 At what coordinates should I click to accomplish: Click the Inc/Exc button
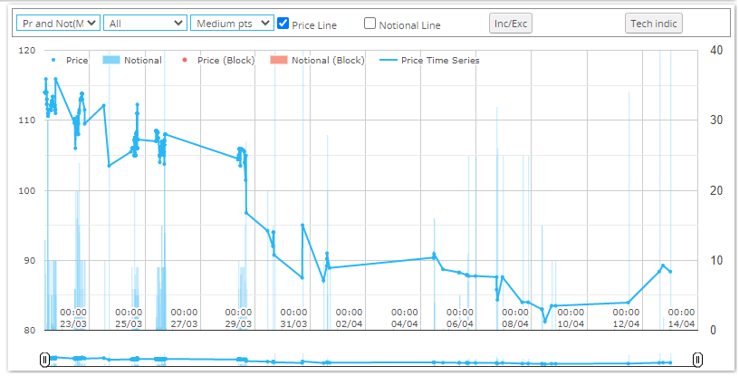(511, 24)
